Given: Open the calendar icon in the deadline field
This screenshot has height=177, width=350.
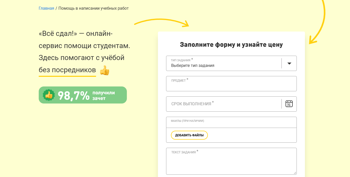Looking at the screenshot, I should 289,104.
